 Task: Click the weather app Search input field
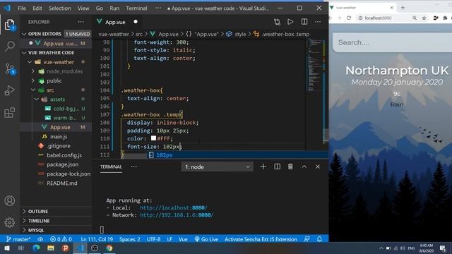point(392,42)
